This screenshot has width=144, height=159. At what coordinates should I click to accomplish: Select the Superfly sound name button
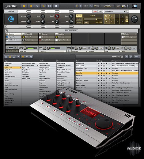[11, 11]
